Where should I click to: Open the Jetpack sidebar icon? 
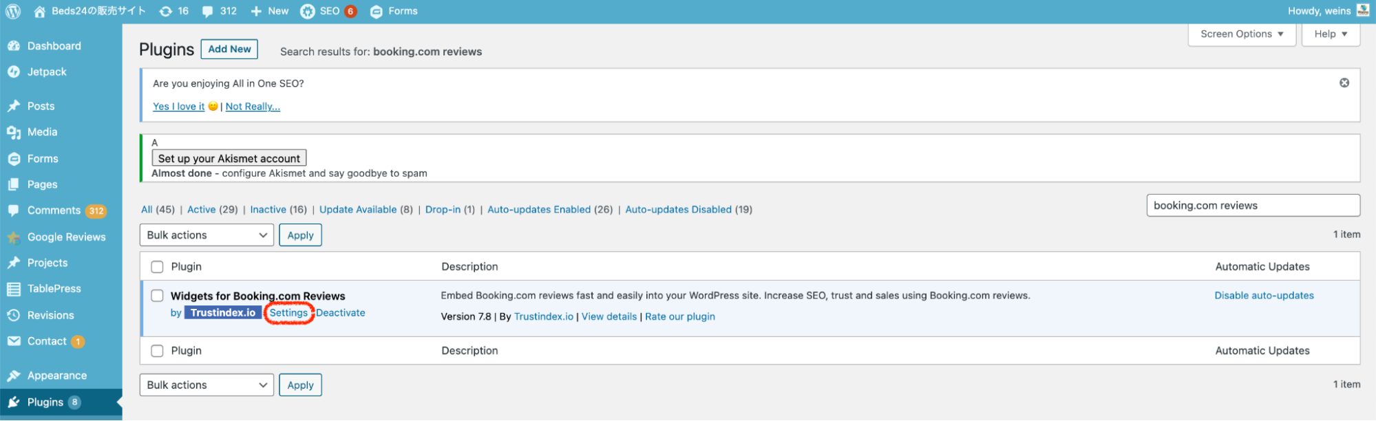(14, 72)
